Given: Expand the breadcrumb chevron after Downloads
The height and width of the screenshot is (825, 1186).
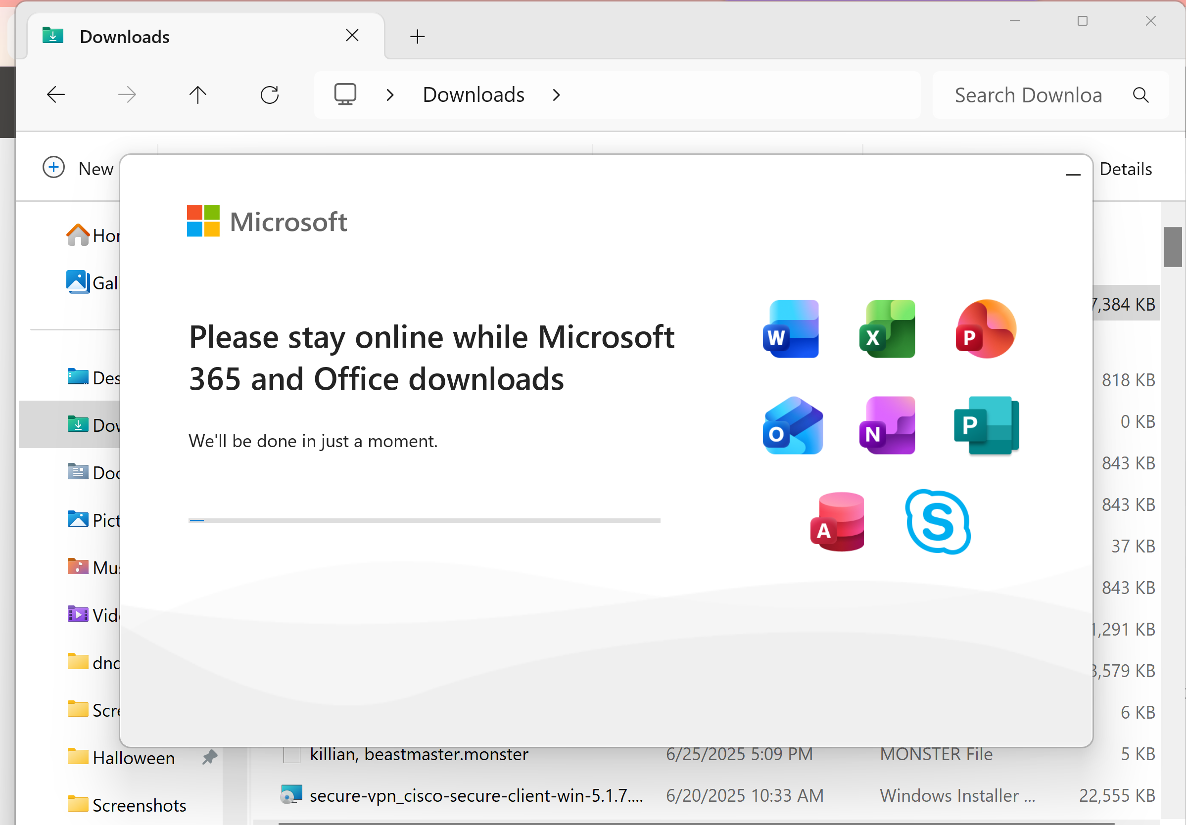Looking at the screenshot, I should (556, 94).
